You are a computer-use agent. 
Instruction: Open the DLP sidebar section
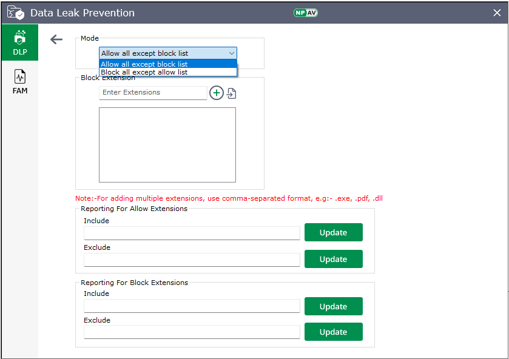coord(20,42)
